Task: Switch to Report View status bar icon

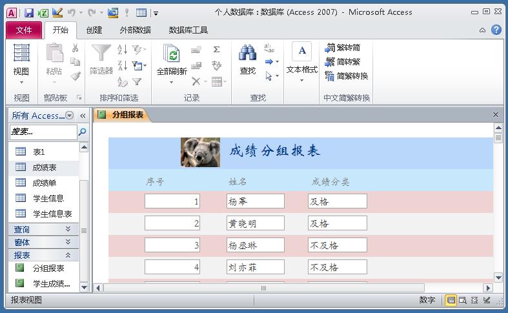Action: tap(451, 300)
